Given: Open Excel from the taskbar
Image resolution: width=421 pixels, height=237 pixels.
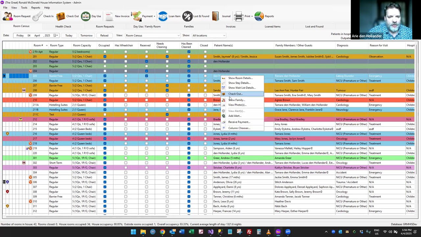Looking at the screenshot, I should 191,232.
